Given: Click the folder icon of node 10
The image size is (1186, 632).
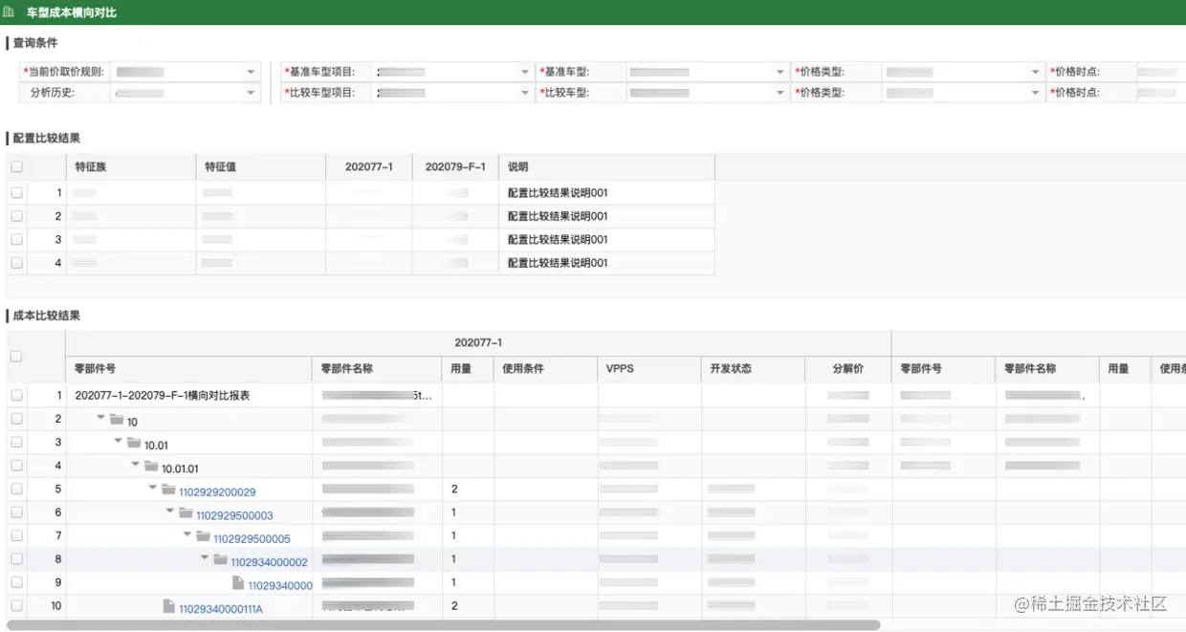Looking at the screenshot, I should coord(117,420).
